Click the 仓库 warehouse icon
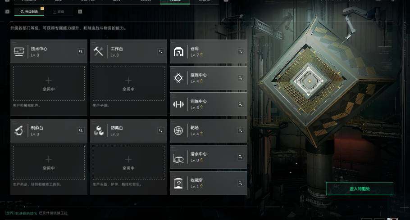This screenshot has width=410, height=220. pos(178,52)
